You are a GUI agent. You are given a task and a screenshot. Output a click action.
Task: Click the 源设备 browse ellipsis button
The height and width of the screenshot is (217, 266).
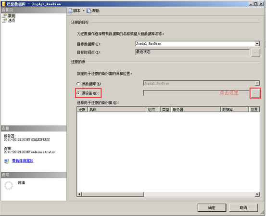click(x=255, y=93)
